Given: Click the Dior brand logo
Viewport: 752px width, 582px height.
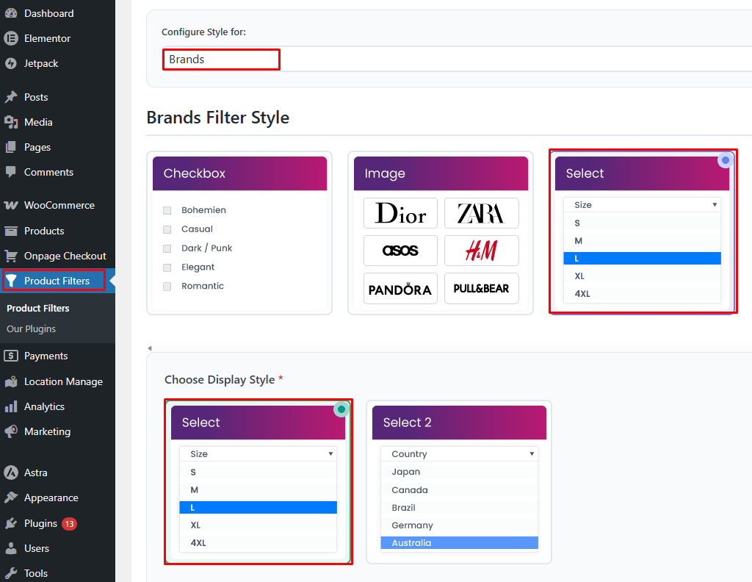Looking at the screenshot, I should click(x=400, y=213).
